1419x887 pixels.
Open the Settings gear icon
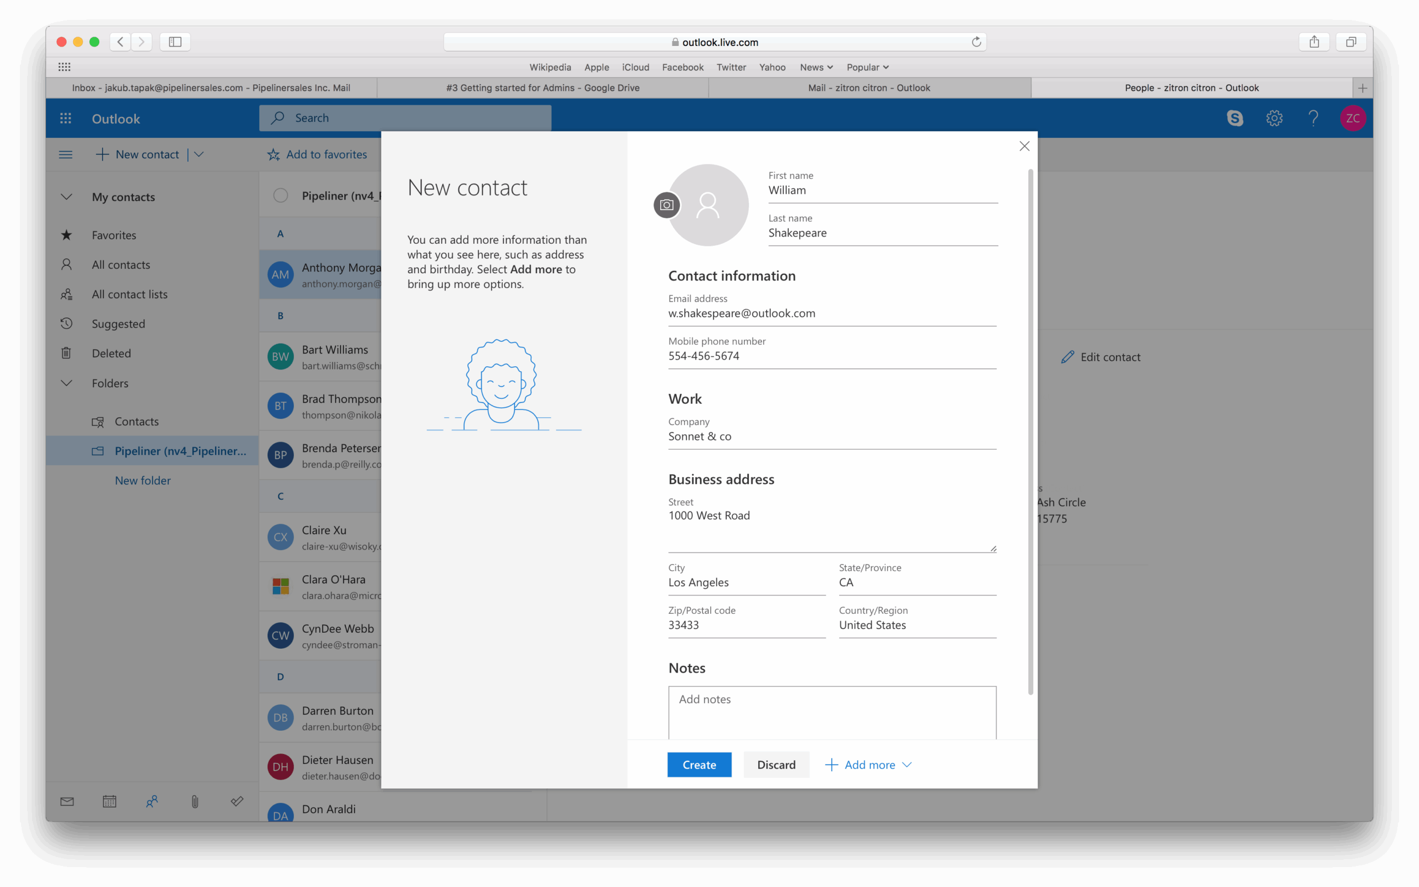[1274, 118]
